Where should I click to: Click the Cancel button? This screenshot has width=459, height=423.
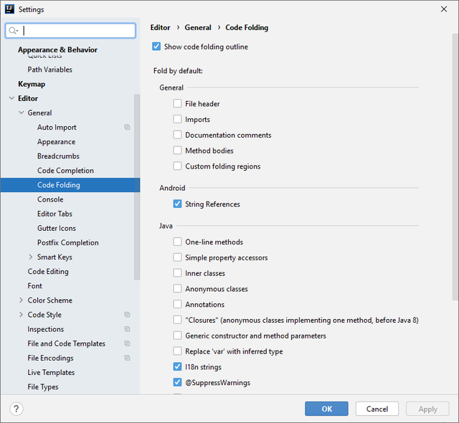click(377, 409)
